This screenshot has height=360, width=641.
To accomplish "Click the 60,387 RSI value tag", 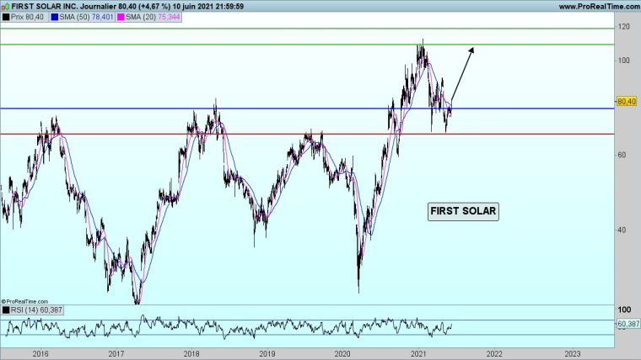I will (x=628, y=324).
